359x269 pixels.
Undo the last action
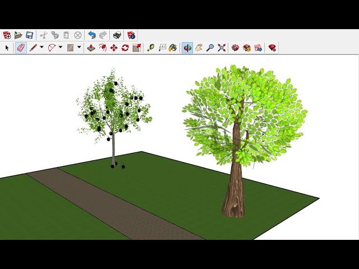tap(92, 35)
